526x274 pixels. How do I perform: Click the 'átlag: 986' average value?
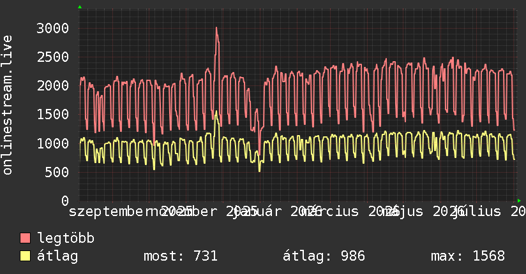(324, 256)
